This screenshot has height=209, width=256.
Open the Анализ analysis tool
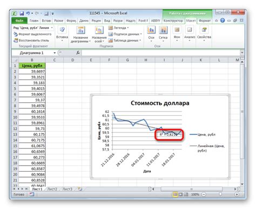[190, 34]
